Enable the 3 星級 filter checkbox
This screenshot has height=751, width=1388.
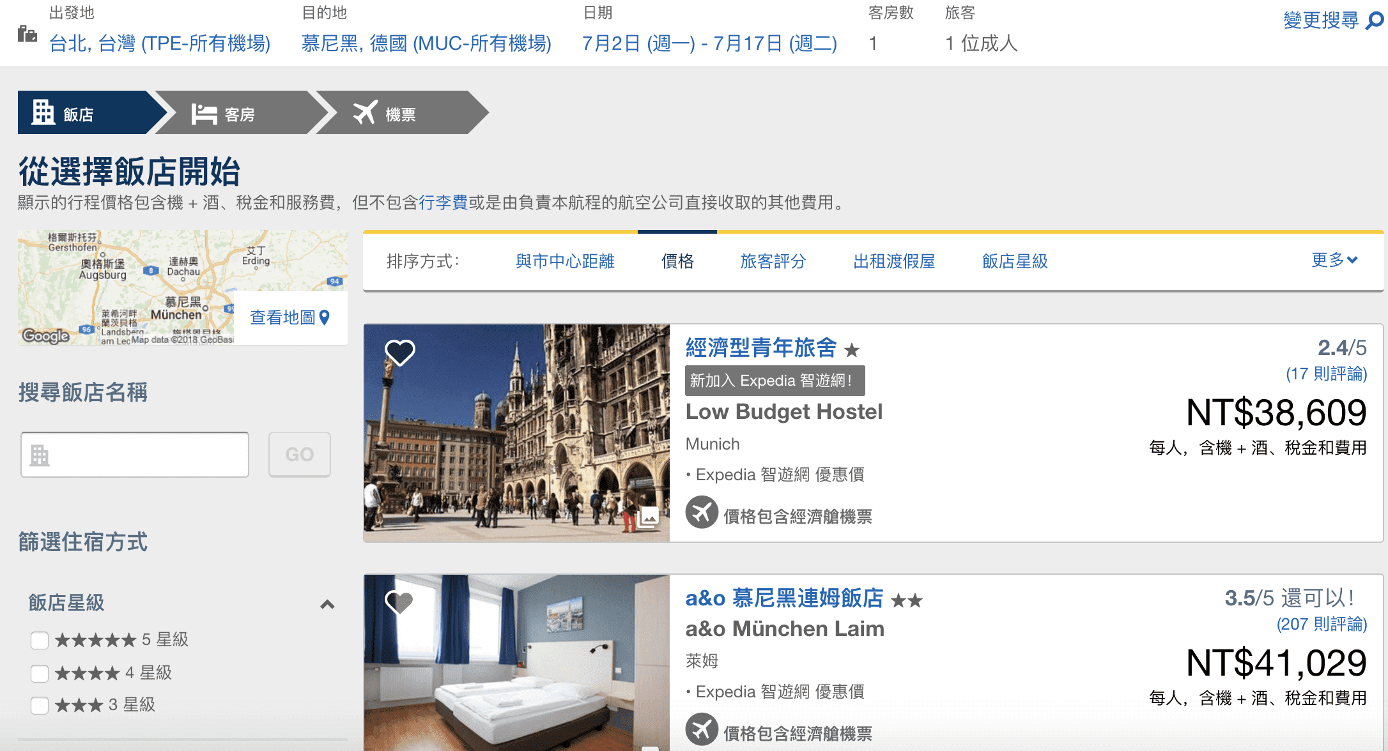click(40, 705)
